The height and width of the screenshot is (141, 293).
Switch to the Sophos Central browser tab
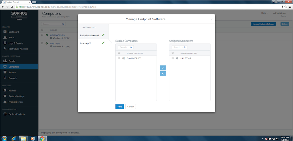pyautogui.click(x=16, y=2)
